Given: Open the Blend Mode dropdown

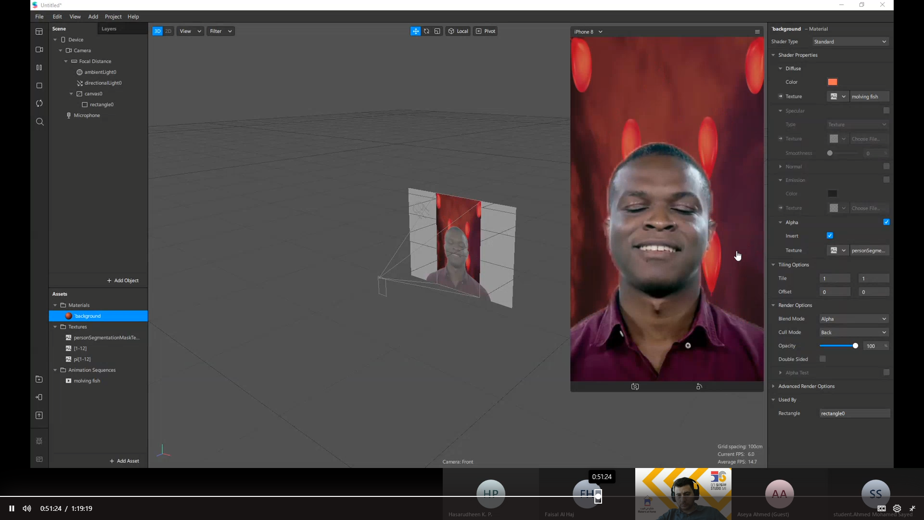Looking at the screenshot, I should (854, 319).
